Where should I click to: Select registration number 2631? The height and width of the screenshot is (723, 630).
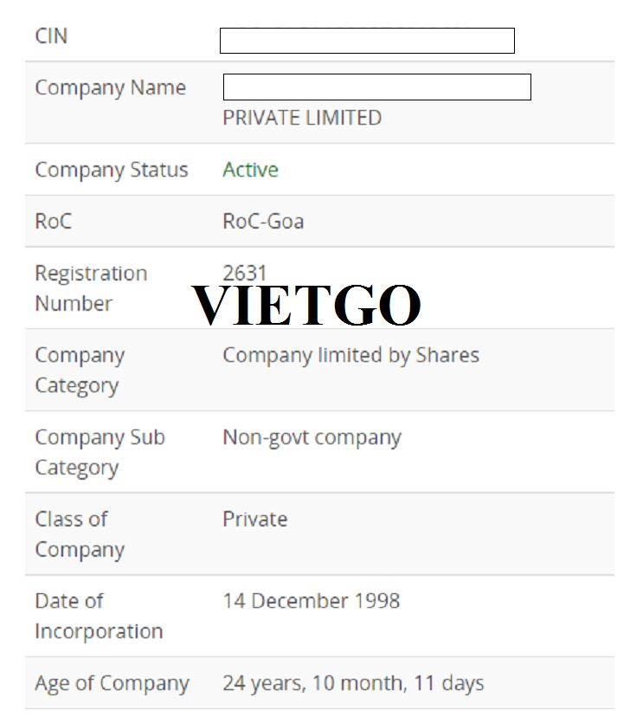tap(245, 273)
